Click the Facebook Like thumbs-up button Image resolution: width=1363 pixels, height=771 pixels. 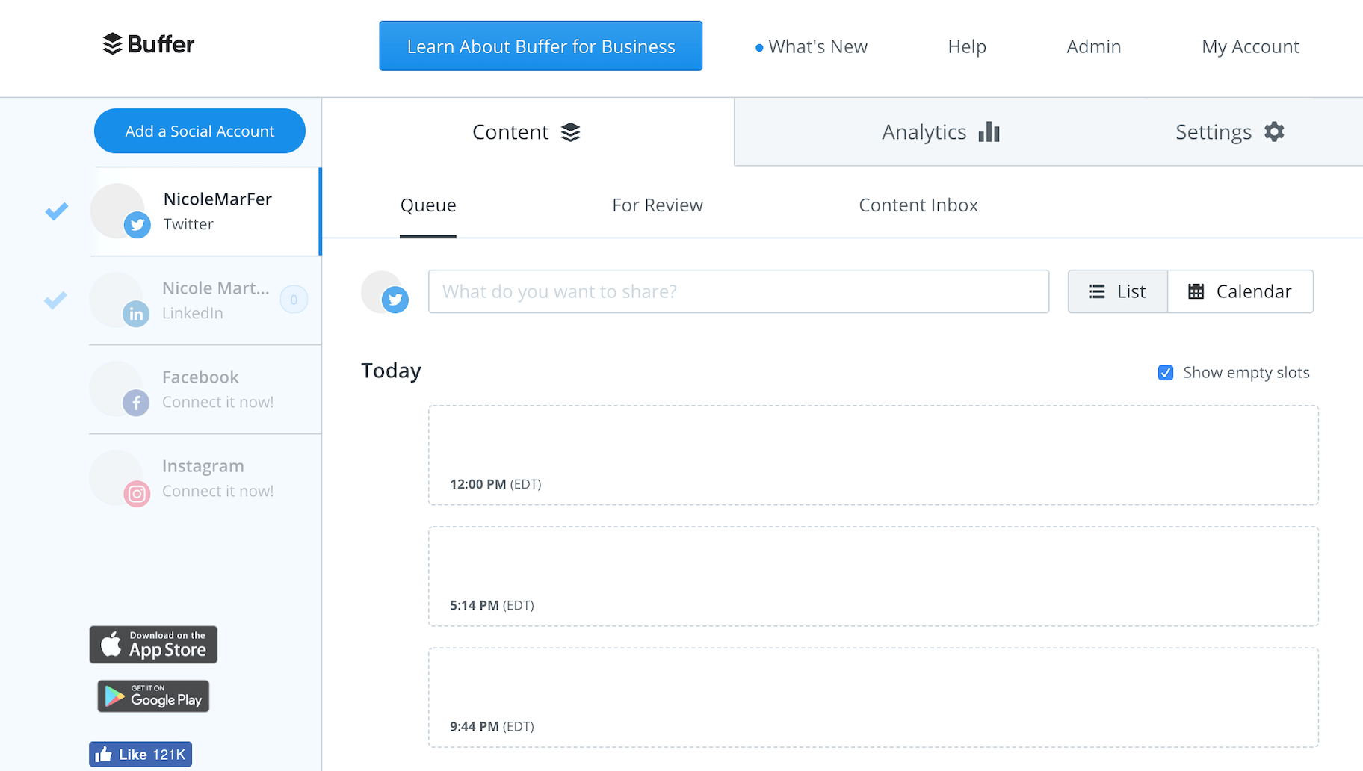[x=140, y=755]
